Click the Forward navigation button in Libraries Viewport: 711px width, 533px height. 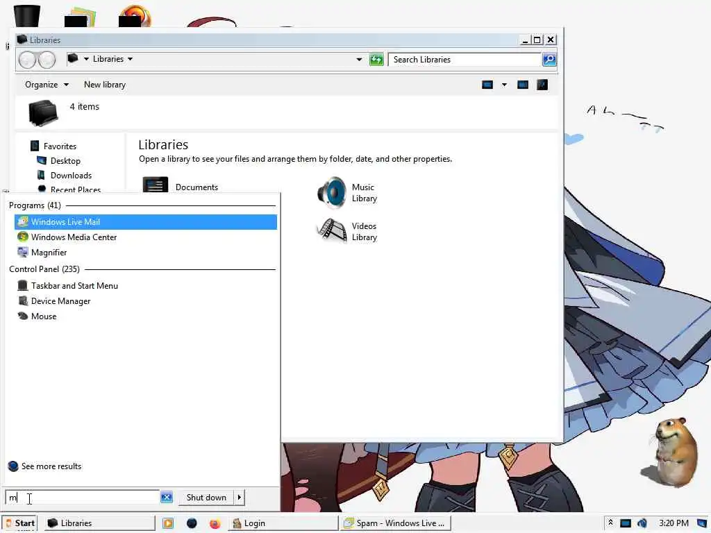point(47,60)
